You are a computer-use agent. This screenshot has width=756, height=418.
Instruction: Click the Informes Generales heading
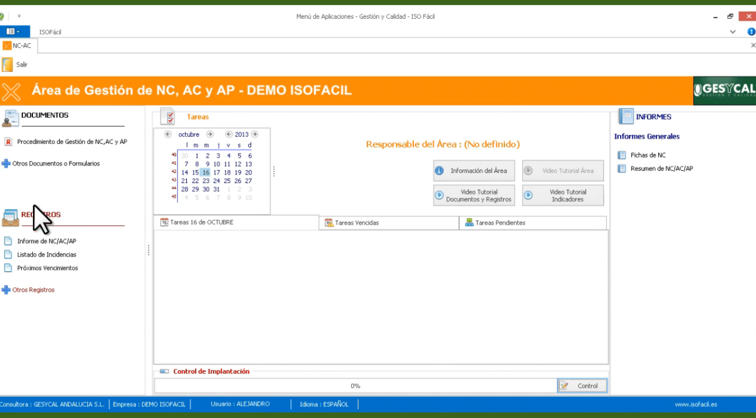(x=647, y=136)
